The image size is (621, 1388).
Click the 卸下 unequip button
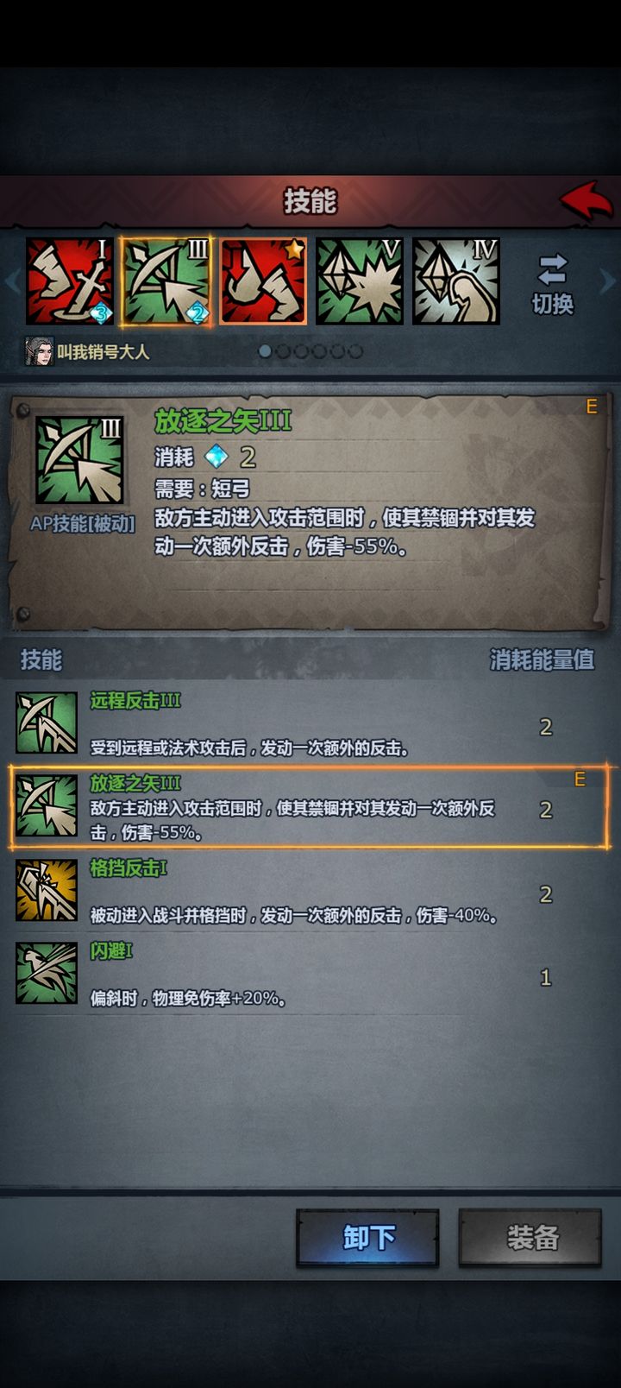[x=368, y=1238]
